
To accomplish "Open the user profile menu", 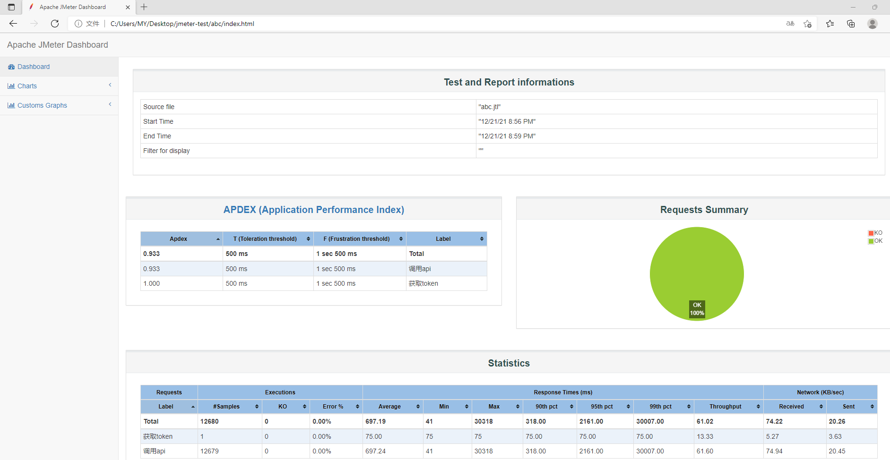I will click(x=873, y=24).
